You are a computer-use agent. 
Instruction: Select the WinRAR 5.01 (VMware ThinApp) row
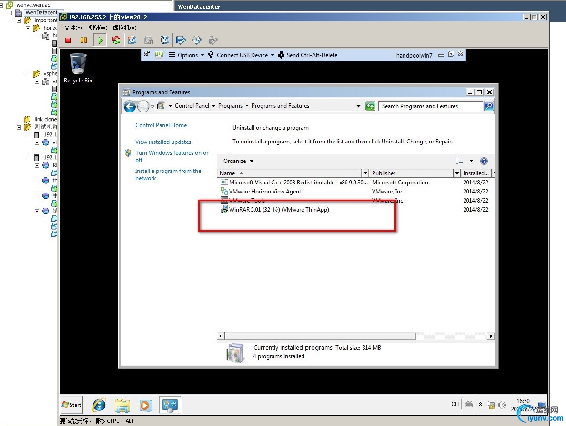point(355,209)
